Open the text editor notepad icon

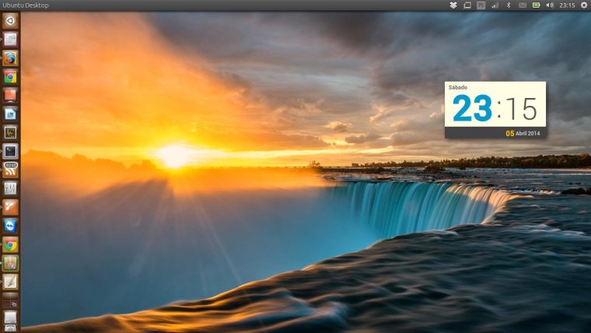click(10, 282)
